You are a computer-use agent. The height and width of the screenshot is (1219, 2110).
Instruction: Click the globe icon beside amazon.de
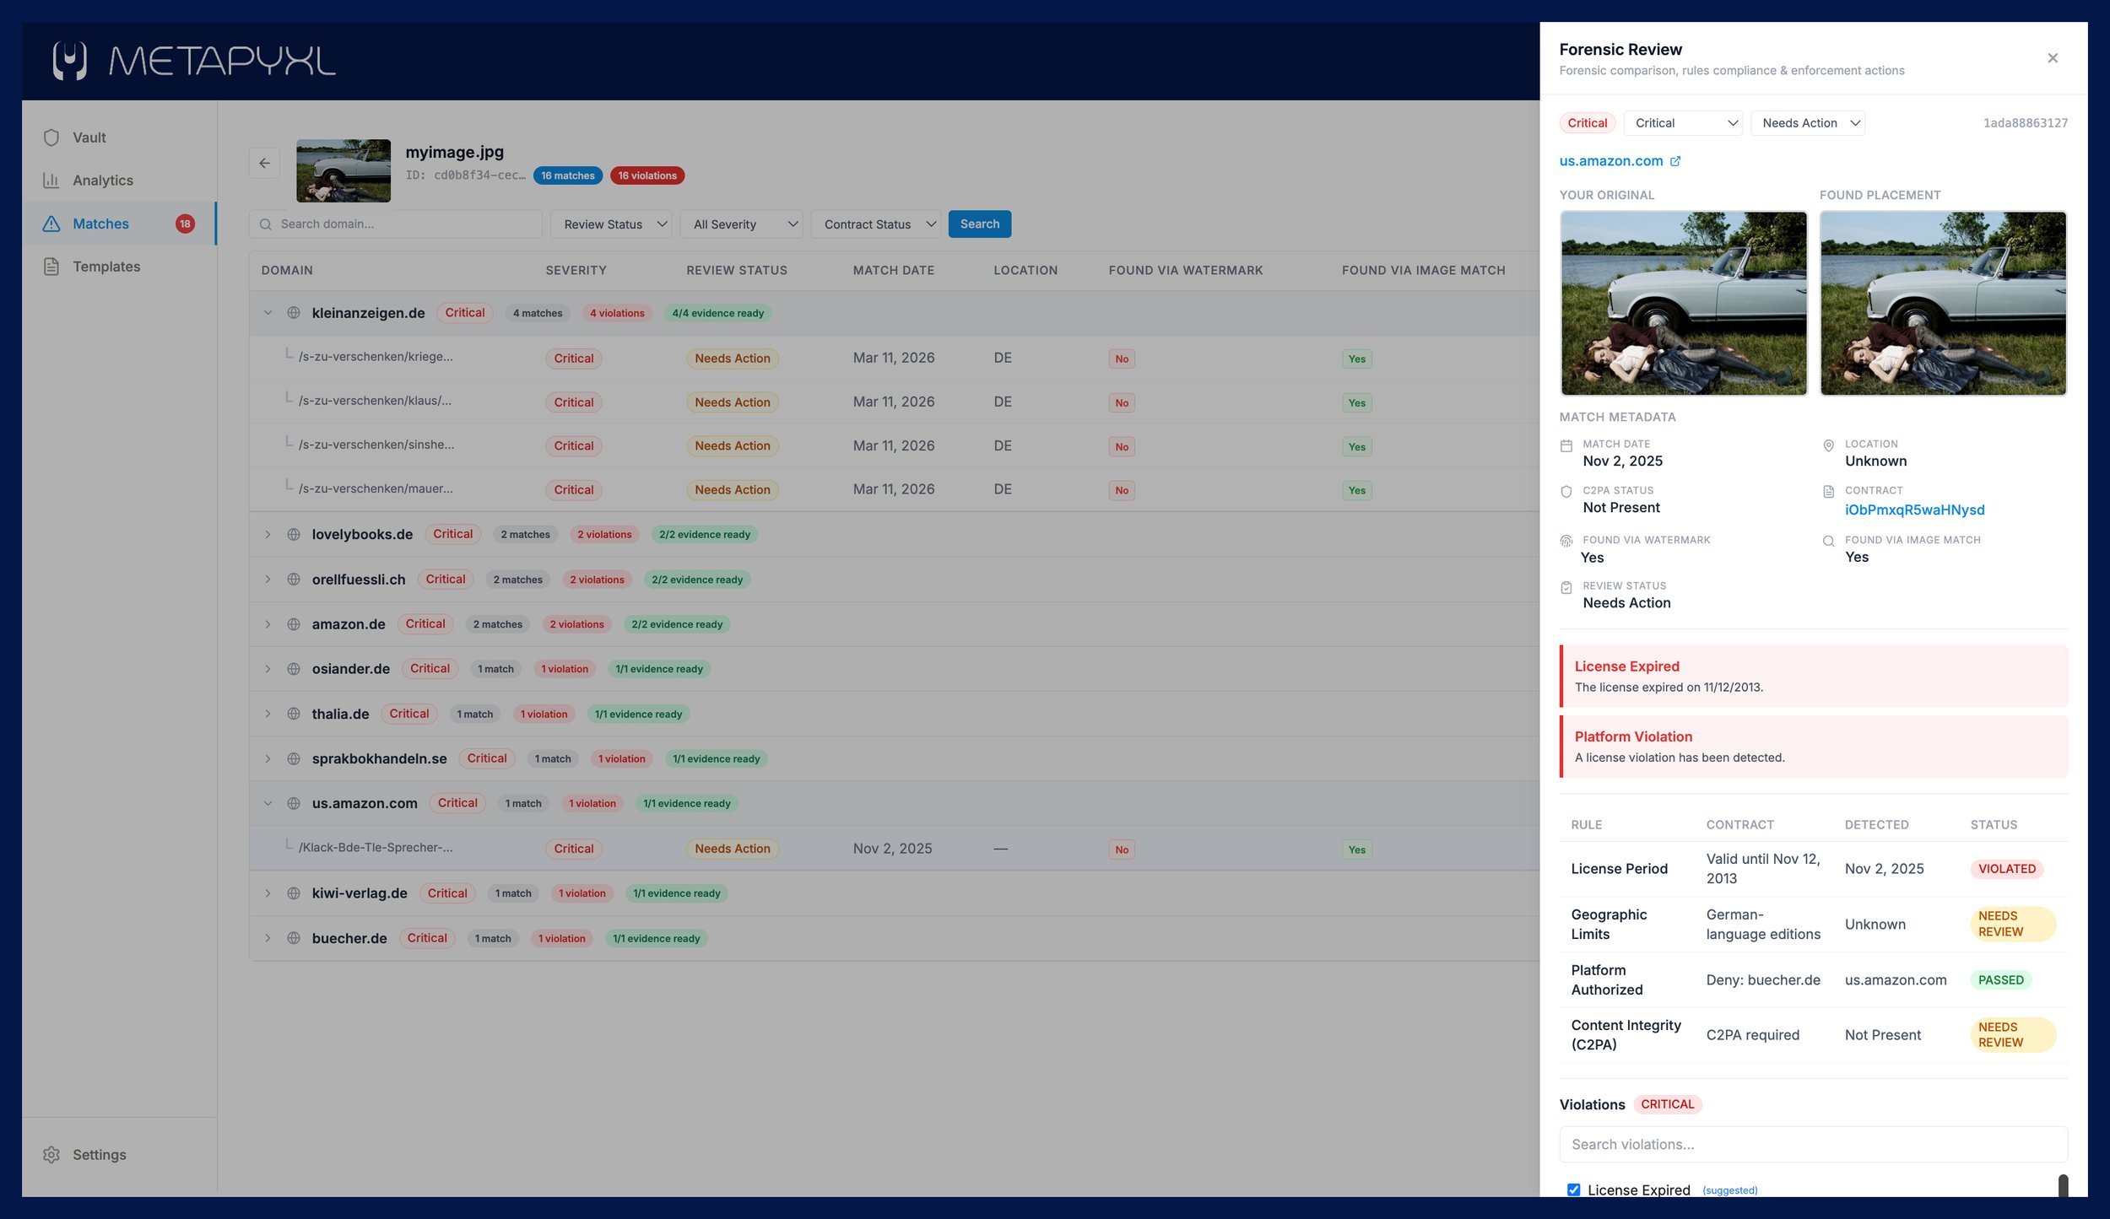coord(294,624)
